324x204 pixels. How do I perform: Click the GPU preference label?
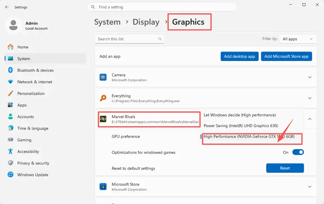(x=126, y=137)
